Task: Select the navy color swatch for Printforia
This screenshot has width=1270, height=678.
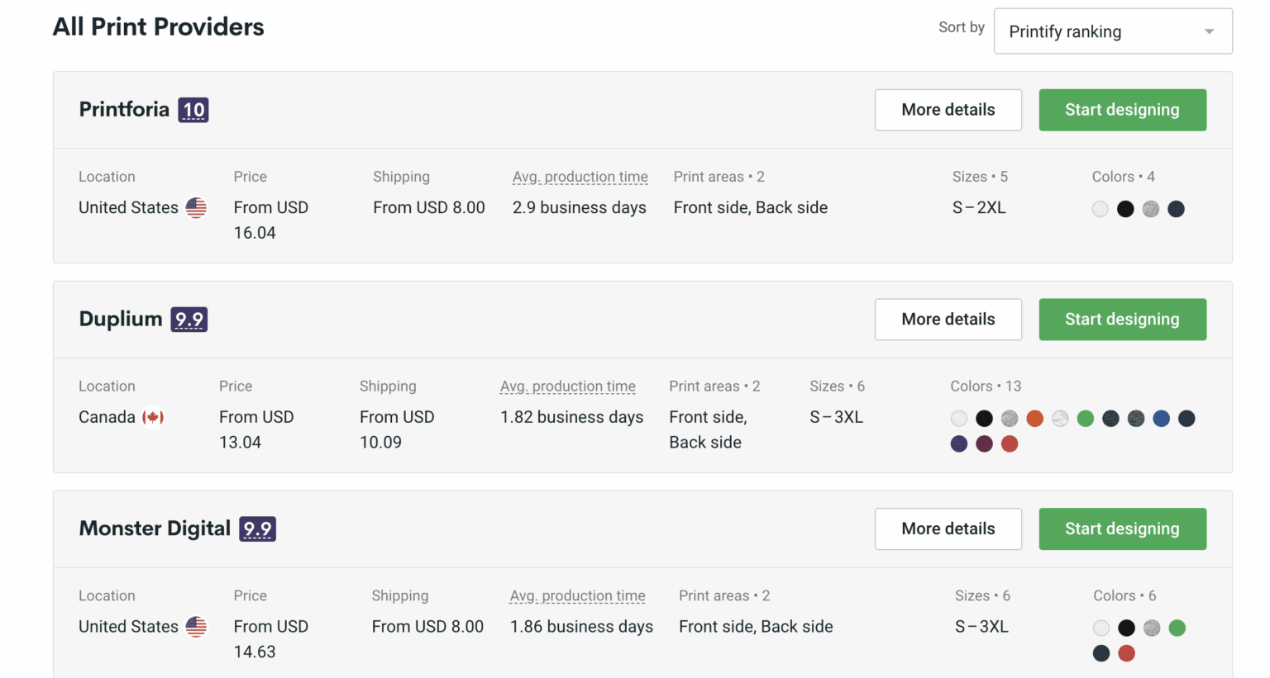Action: click(x=1177, y=209)
